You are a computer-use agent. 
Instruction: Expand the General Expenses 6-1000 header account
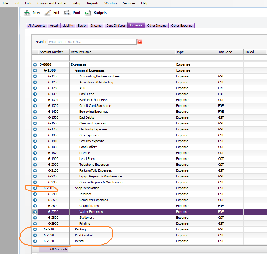tap(35, 70)
